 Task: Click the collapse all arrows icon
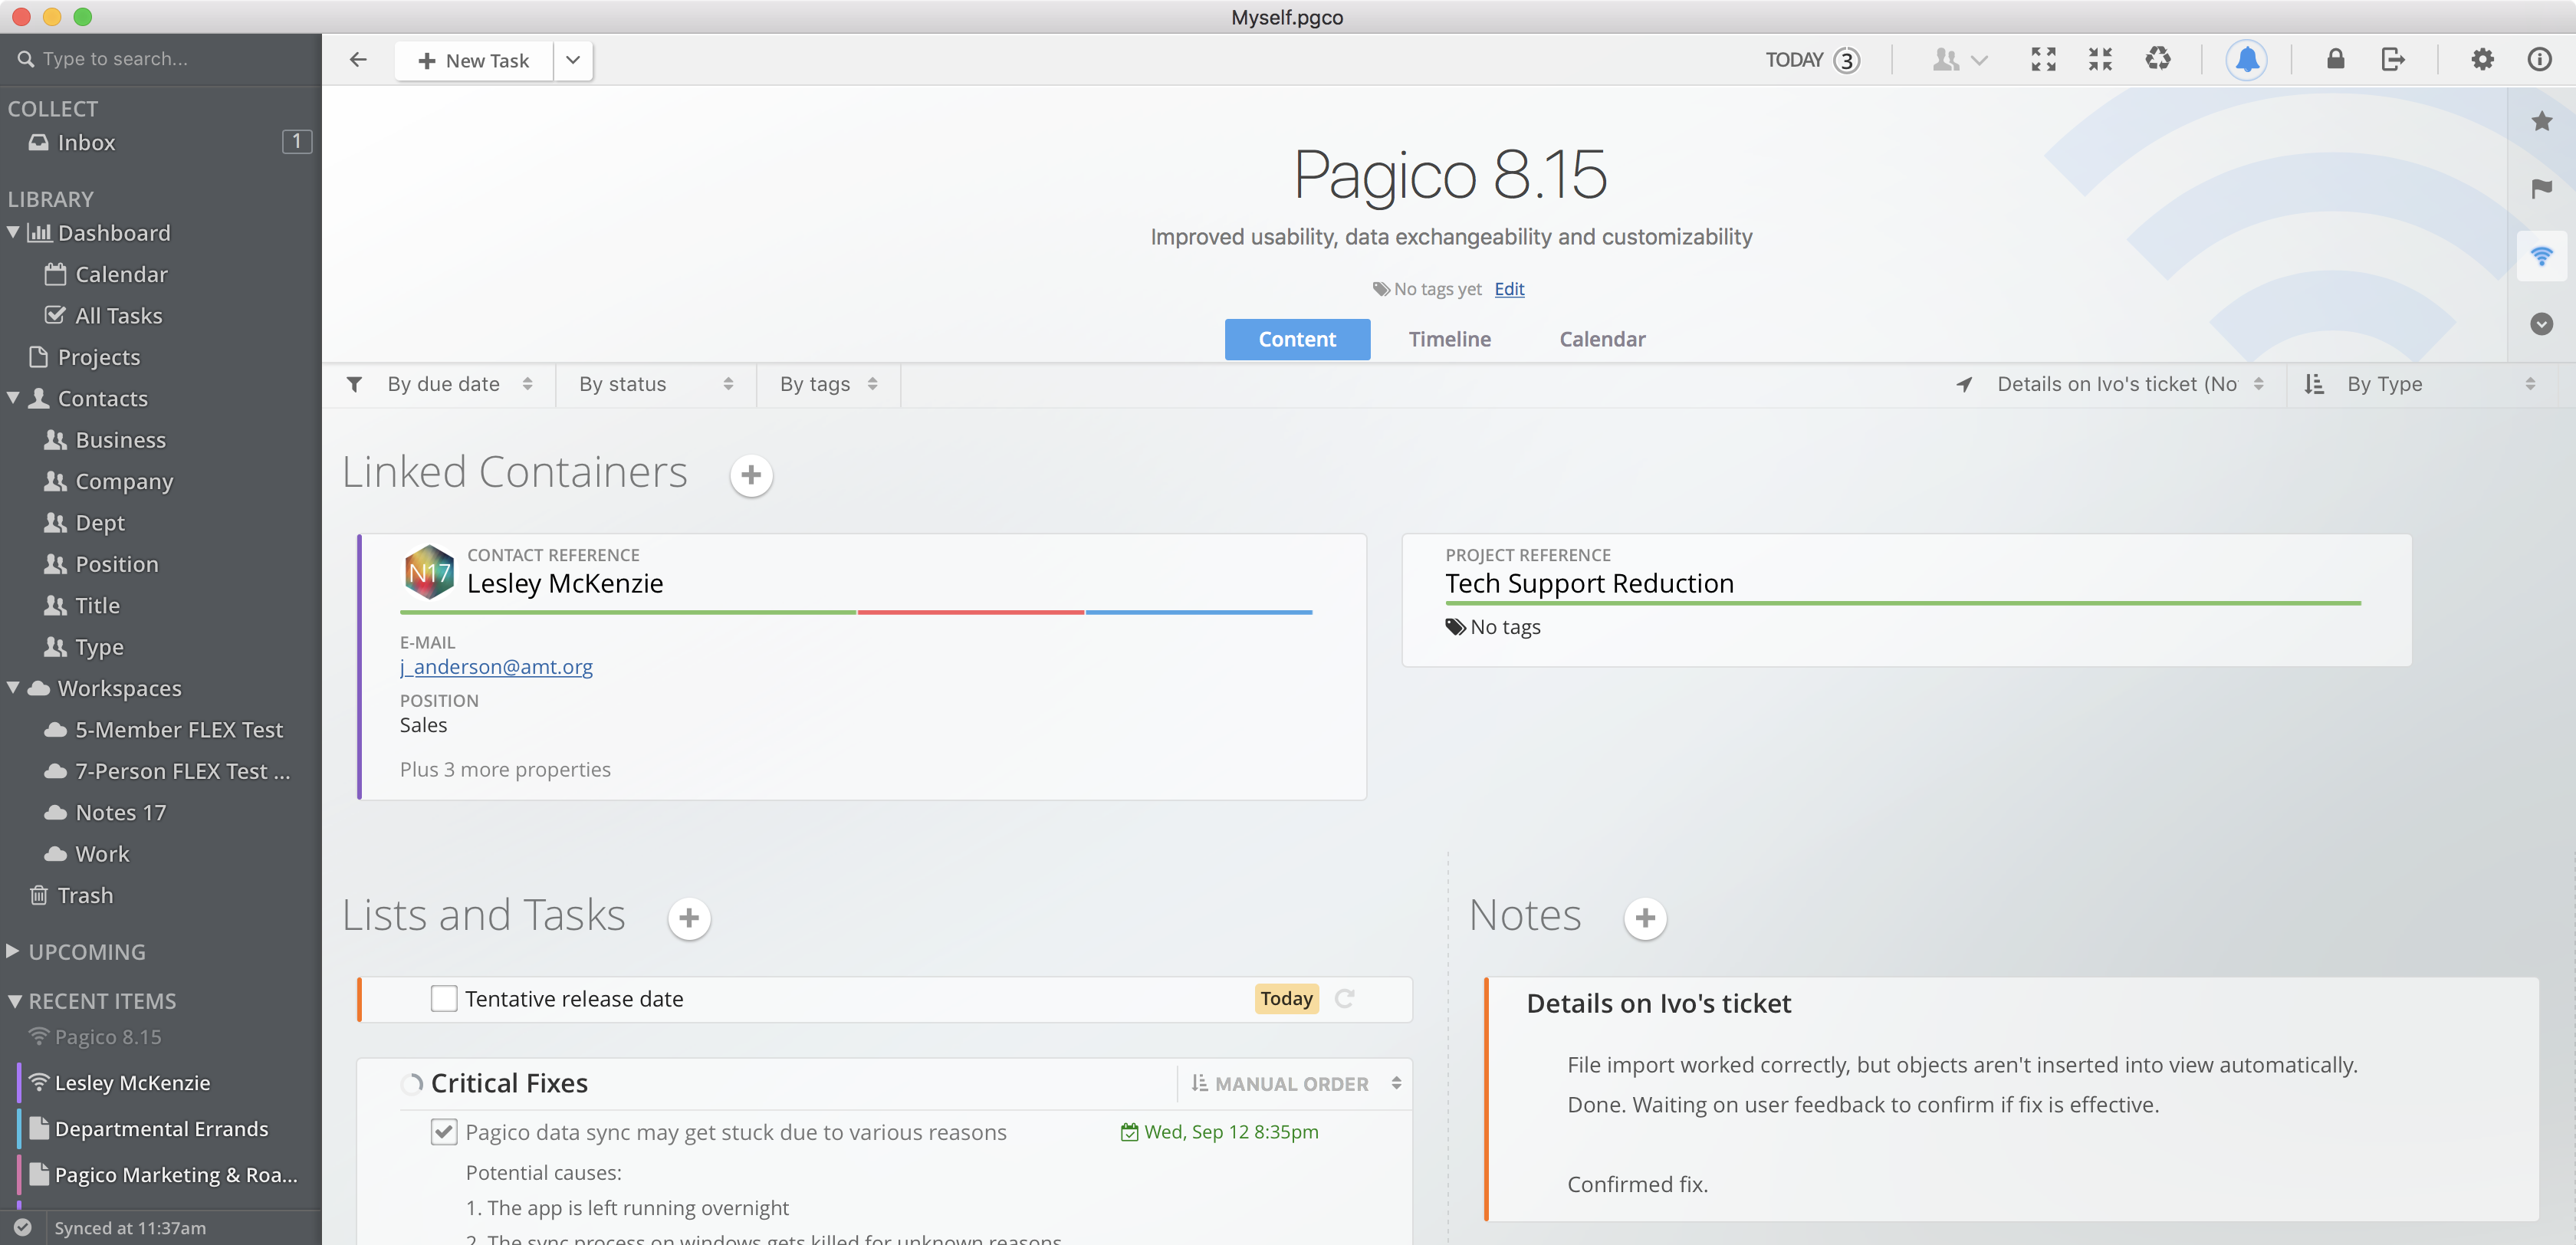2100,60
